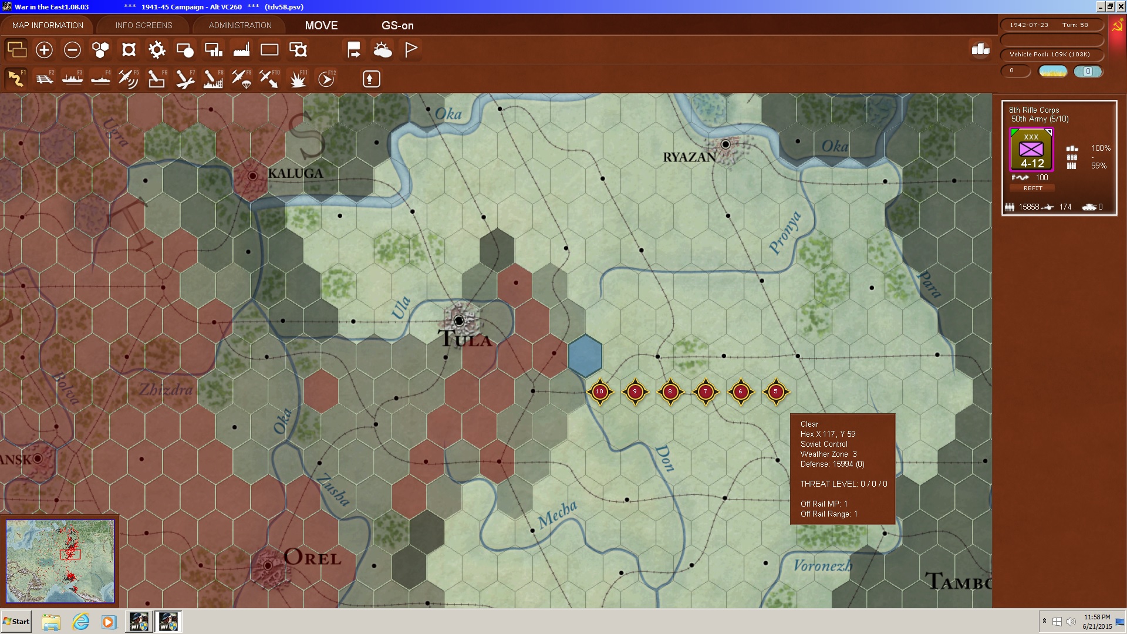Click the MOVE mode label
Image resolution: width=1127 pixels, height=634 pixels.
[x=321, y=25]
